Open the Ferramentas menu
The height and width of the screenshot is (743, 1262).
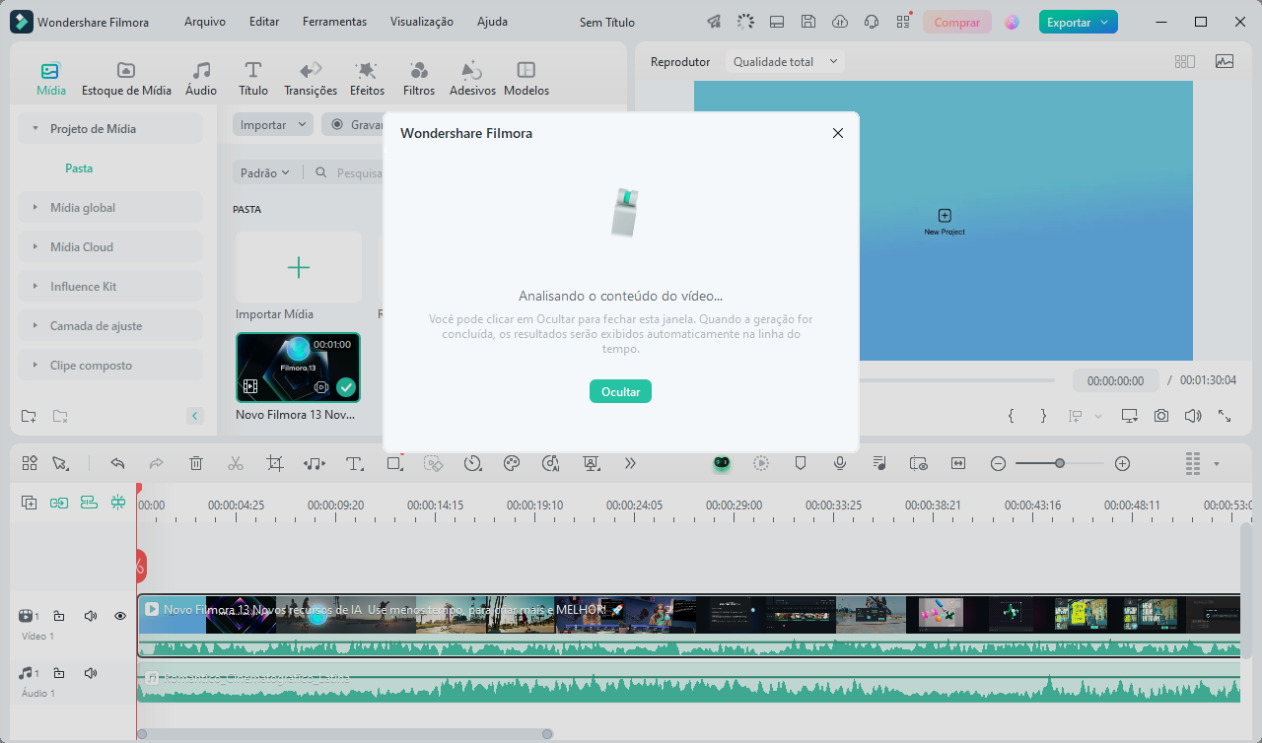(x=334, y=22)
